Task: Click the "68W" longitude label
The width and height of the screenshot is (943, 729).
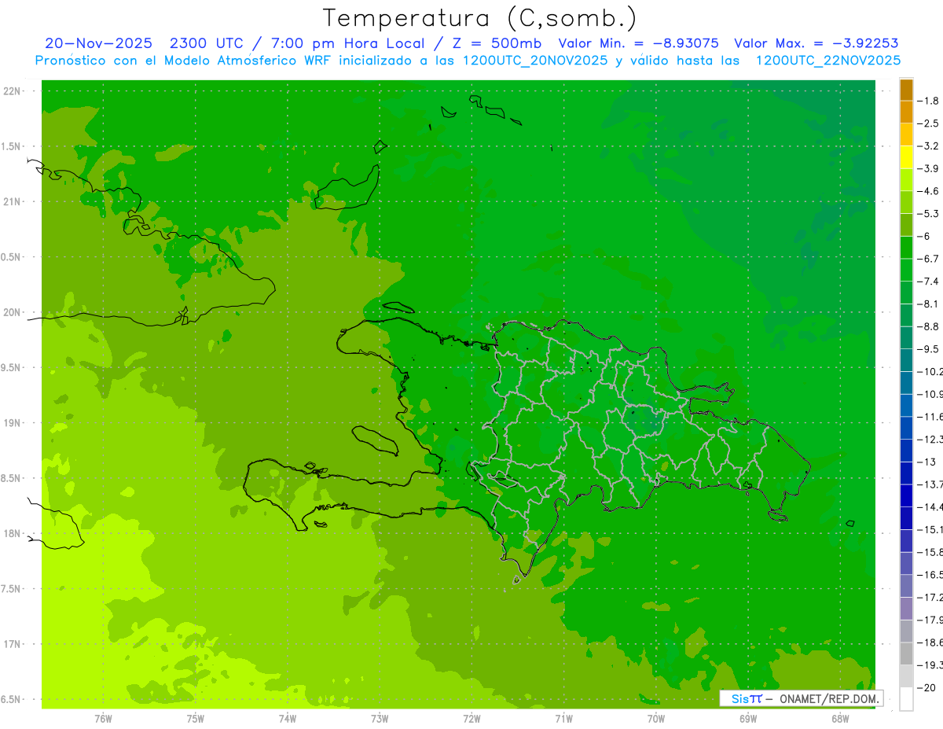Action: [840, 719]
